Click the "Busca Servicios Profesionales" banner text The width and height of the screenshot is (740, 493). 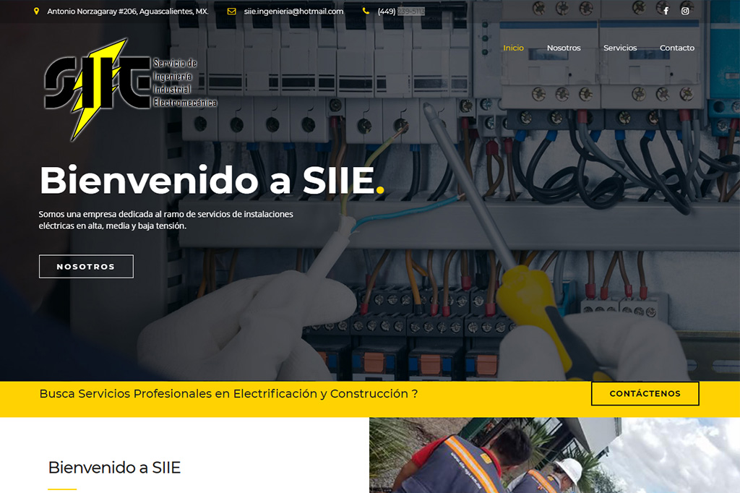click(228, 394)
